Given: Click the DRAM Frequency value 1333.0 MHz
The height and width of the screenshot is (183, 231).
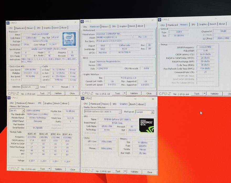Looking at the screenshot, I should [205, 47].
